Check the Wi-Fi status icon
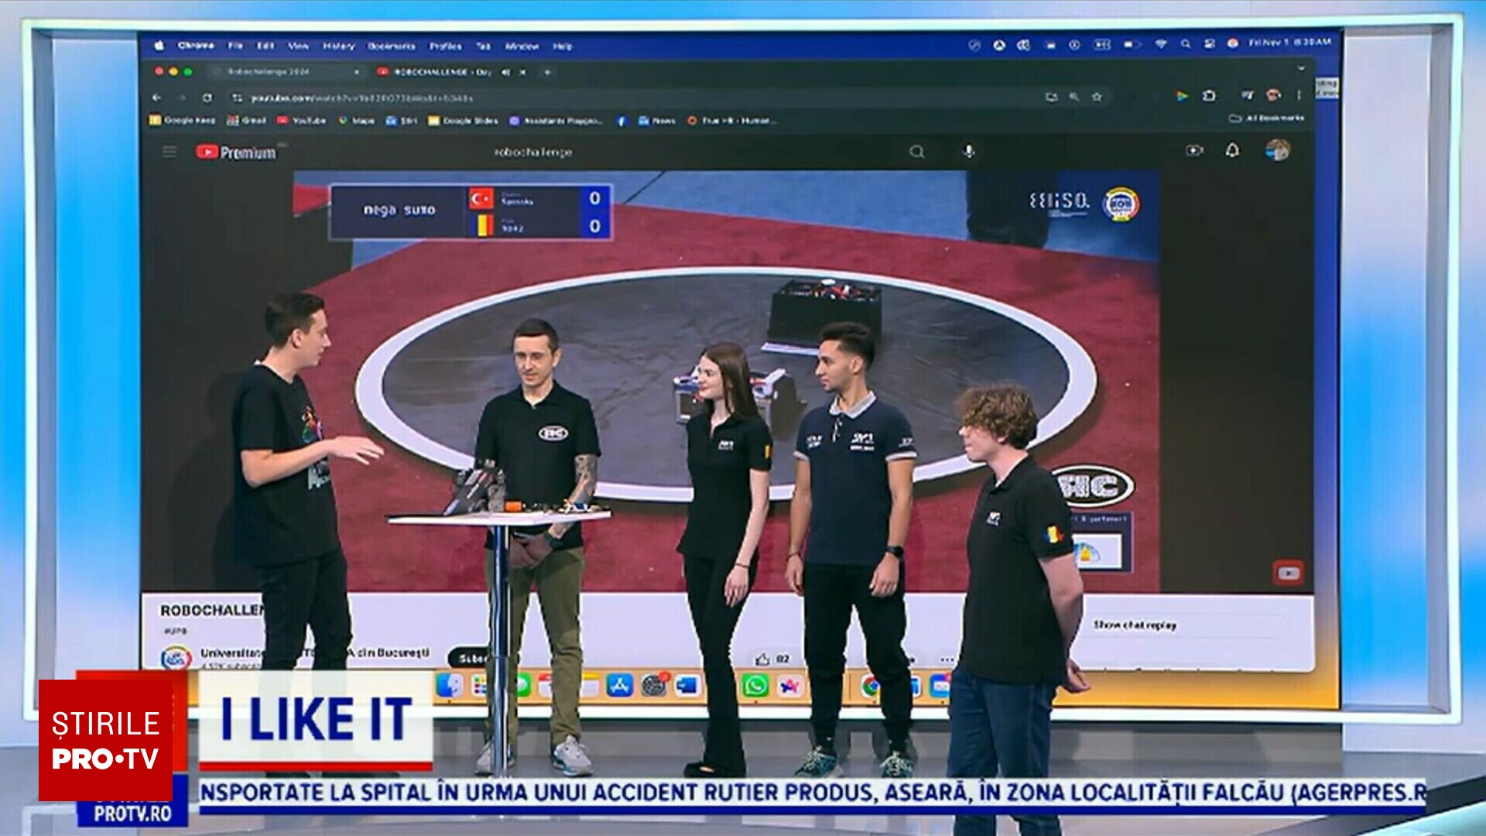This screenshot has width=1486, height=836. [x=1160, y=44]
